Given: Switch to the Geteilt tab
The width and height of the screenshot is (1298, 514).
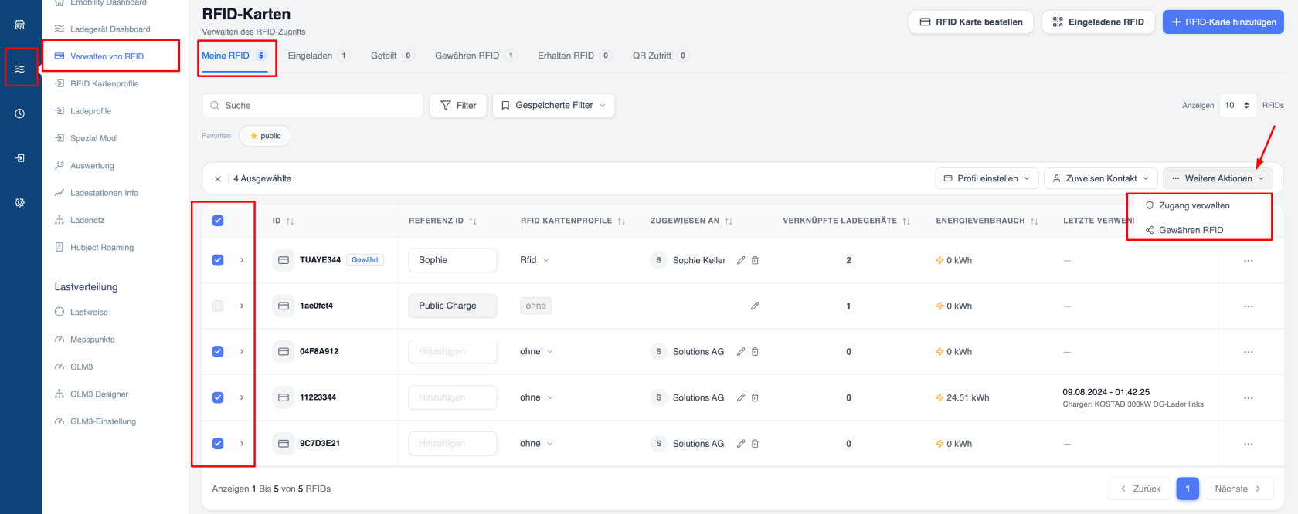Looking at the screenshot, I should pyautogui.click(x=392, y=56).
